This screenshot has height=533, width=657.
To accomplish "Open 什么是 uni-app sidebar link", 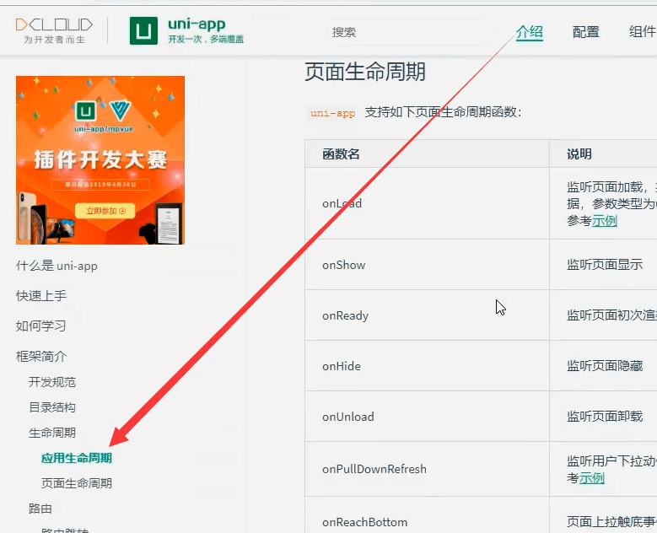I will (57, 266).
